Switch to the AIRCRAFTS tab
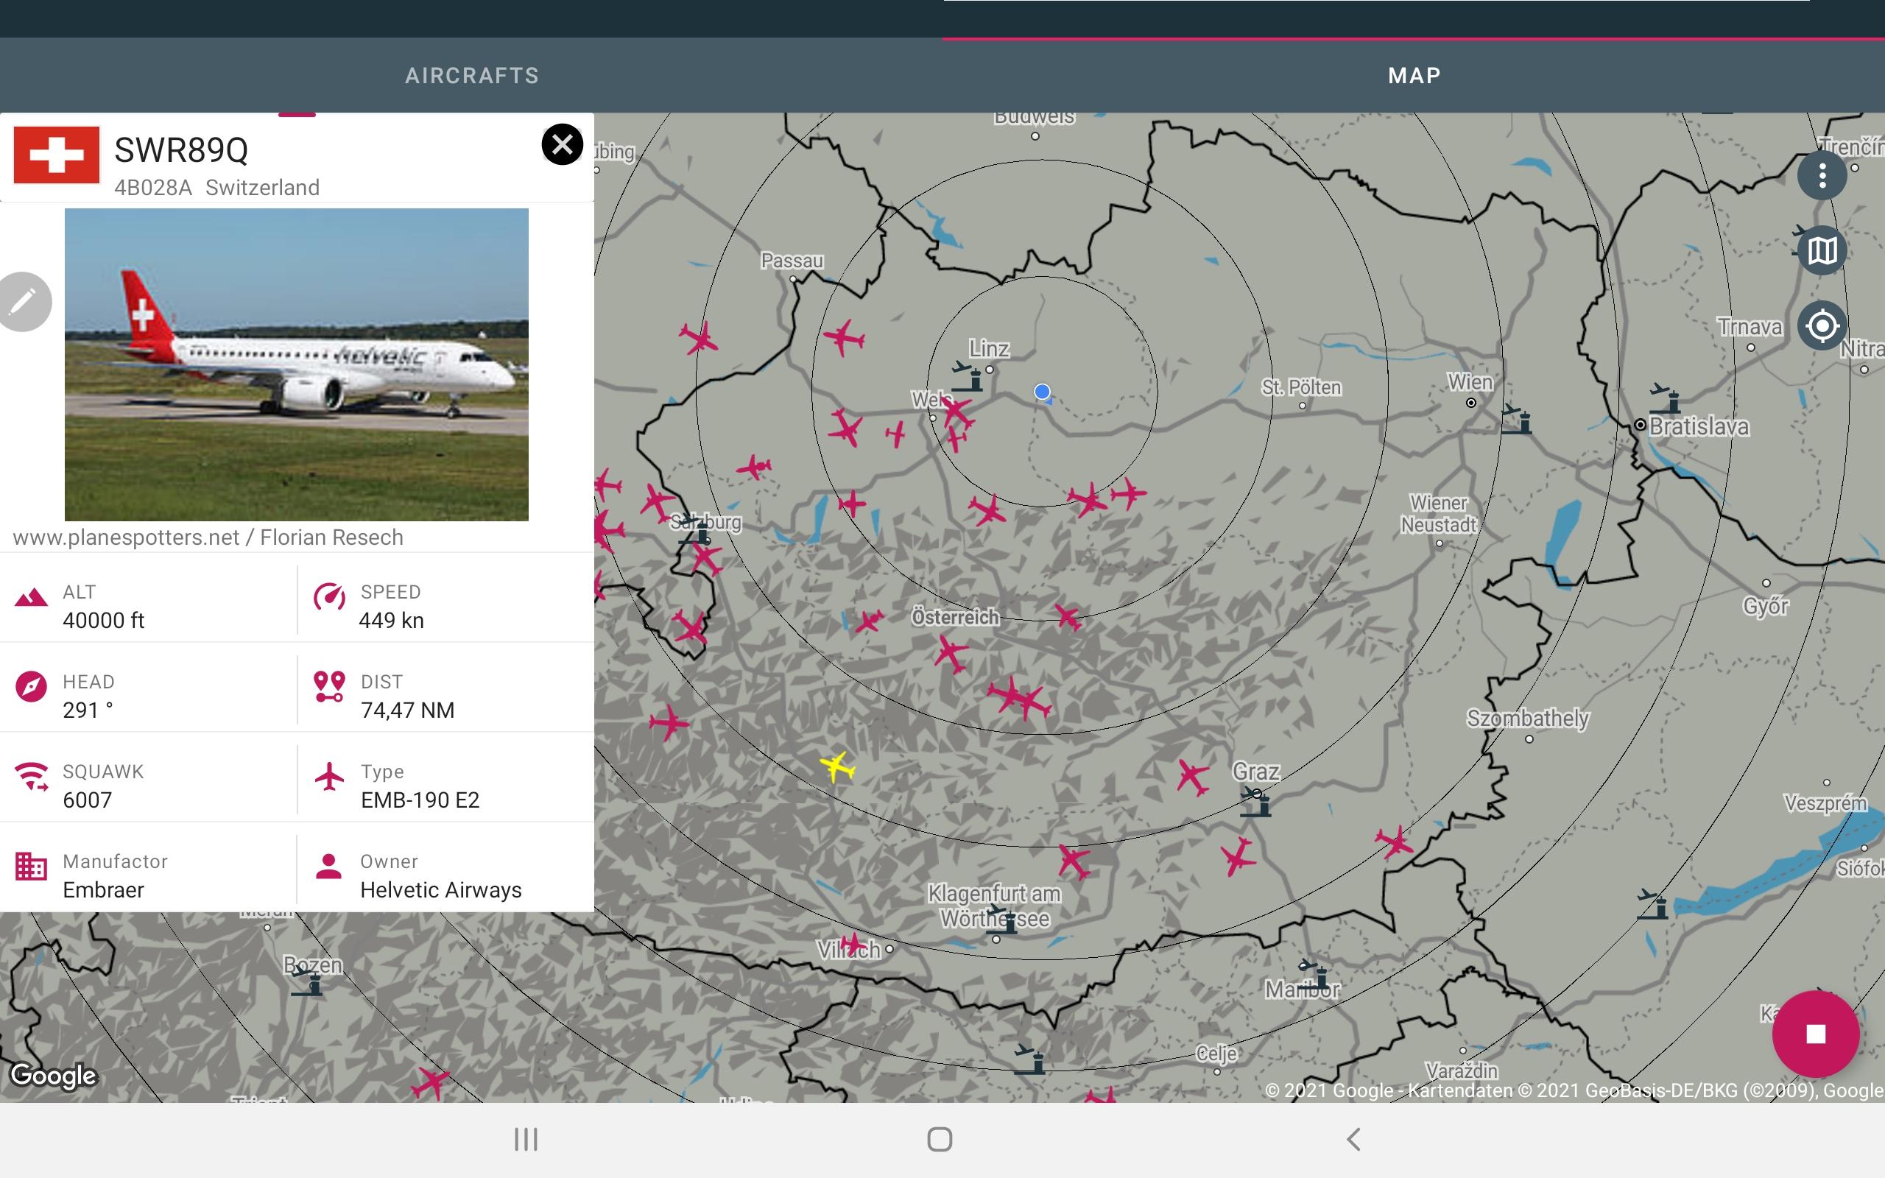The height and width of the screenshot is (1178, 1885). [471, 76]
